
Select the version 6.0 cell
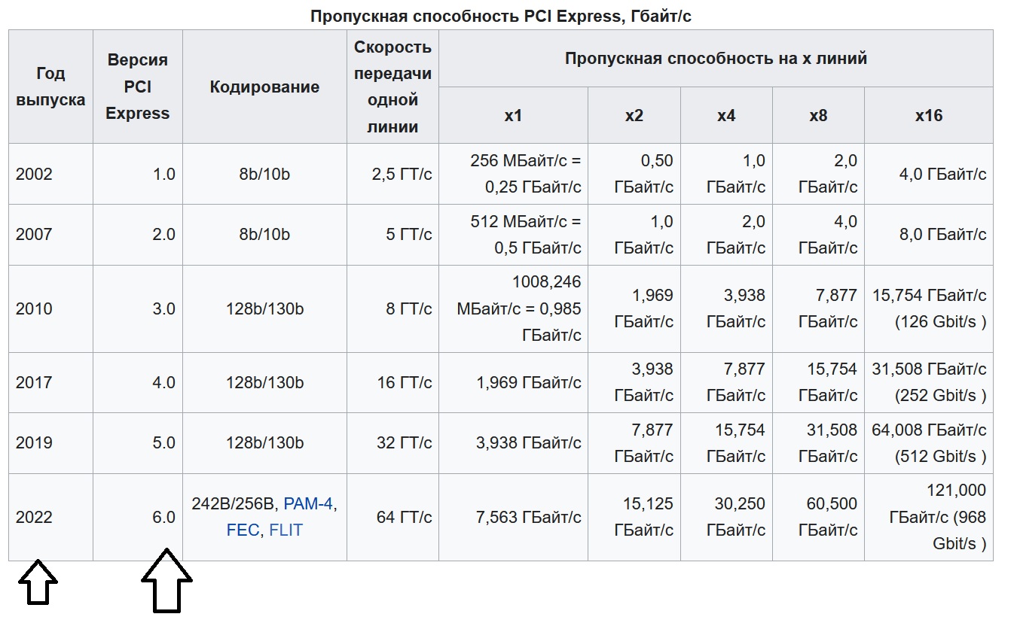[163, 518]
